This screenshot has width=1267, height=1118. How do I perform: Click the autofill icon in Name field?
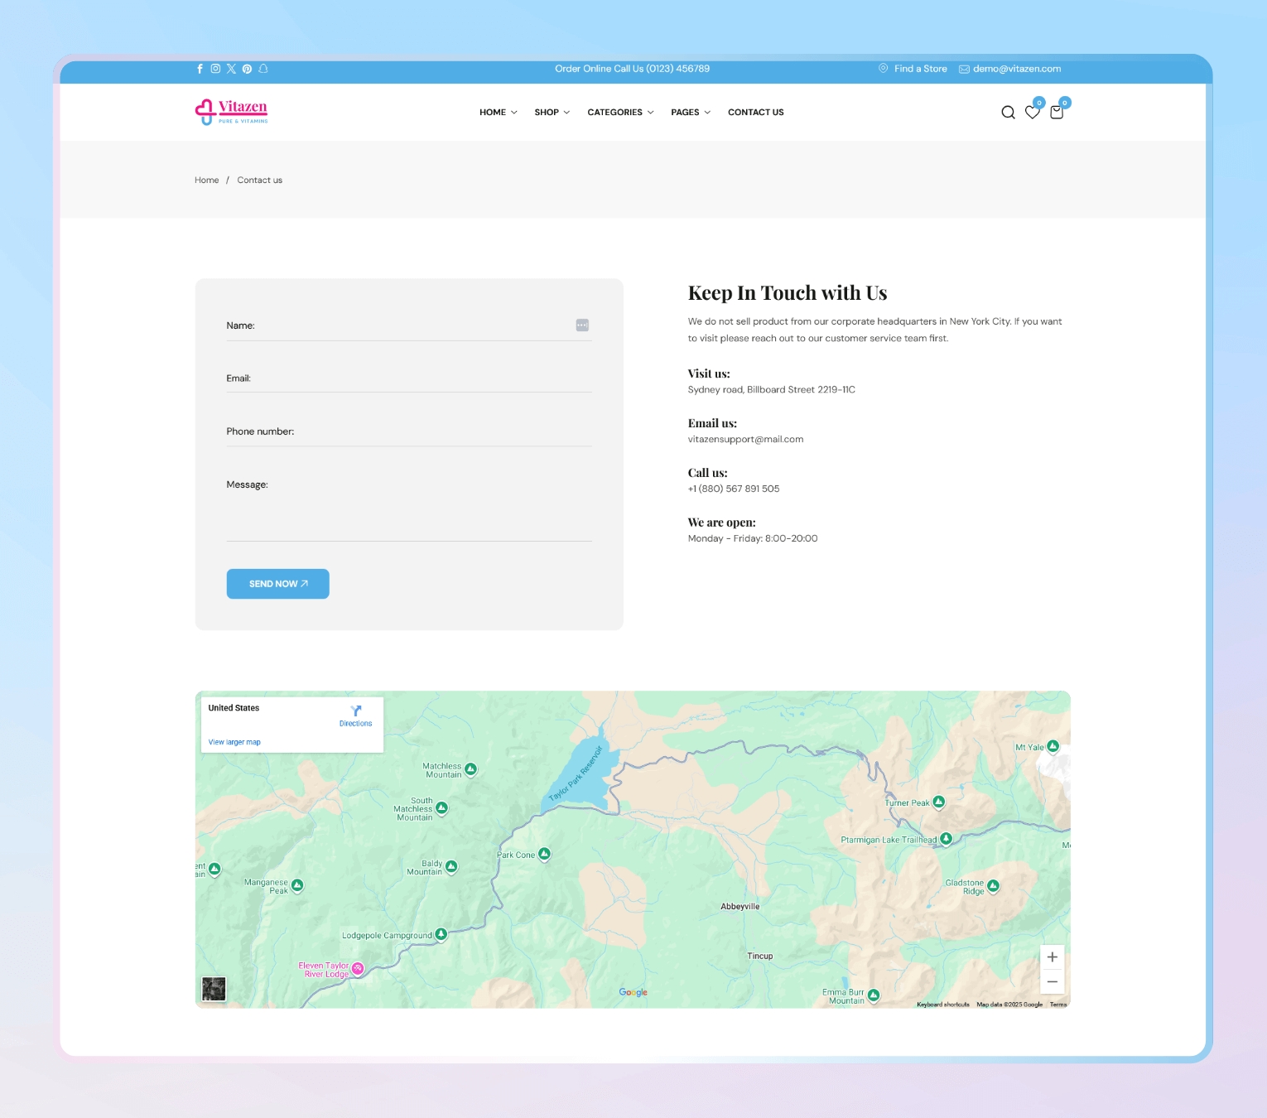582,325
